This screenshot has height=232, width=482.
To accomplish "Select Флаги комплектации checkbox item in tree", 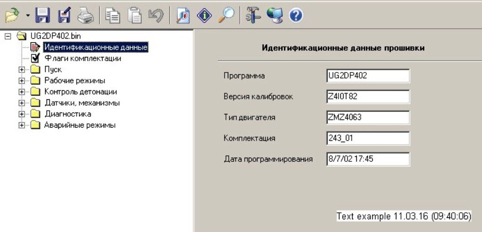I will pos(82,58).
